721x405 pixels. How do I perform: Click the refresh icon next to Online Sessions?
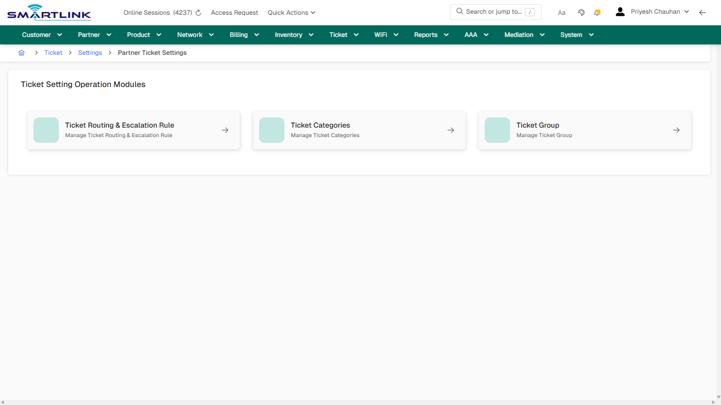[x=197, y=12]
